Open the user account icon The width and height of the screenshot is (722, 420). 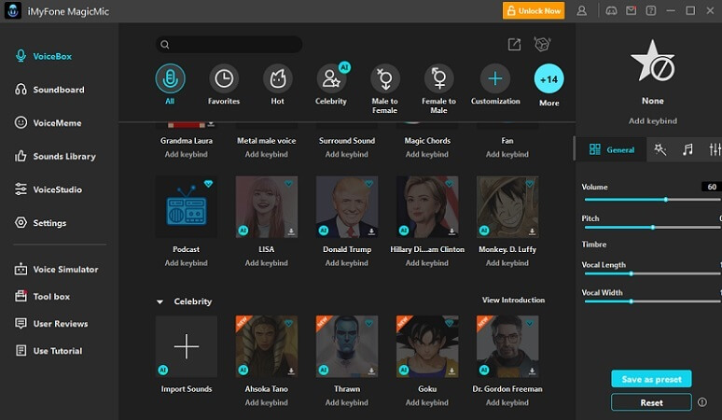(581, 10)
